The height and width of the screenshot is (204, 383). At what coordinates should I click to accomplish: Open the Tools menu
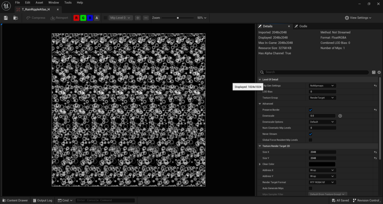(x=68, y=2)
